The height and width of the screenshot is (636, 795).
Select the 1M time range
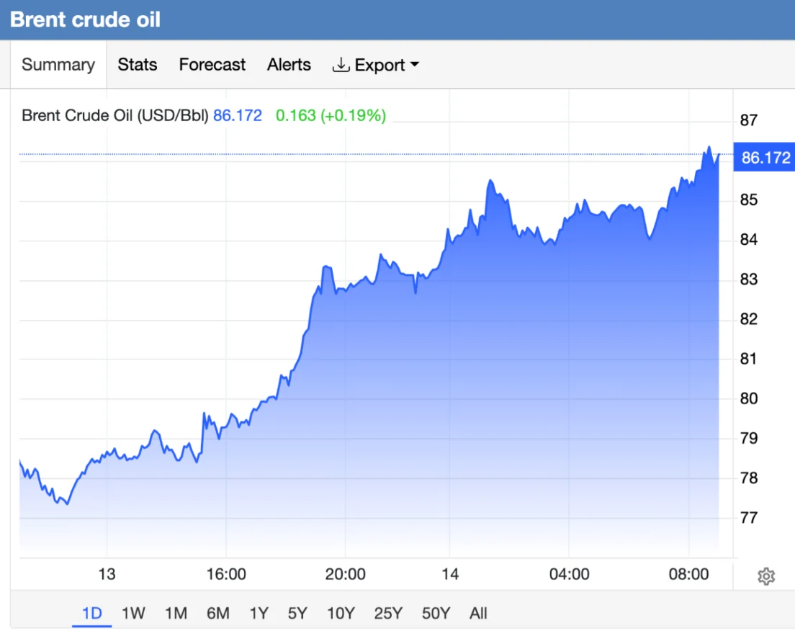[176, 613]
